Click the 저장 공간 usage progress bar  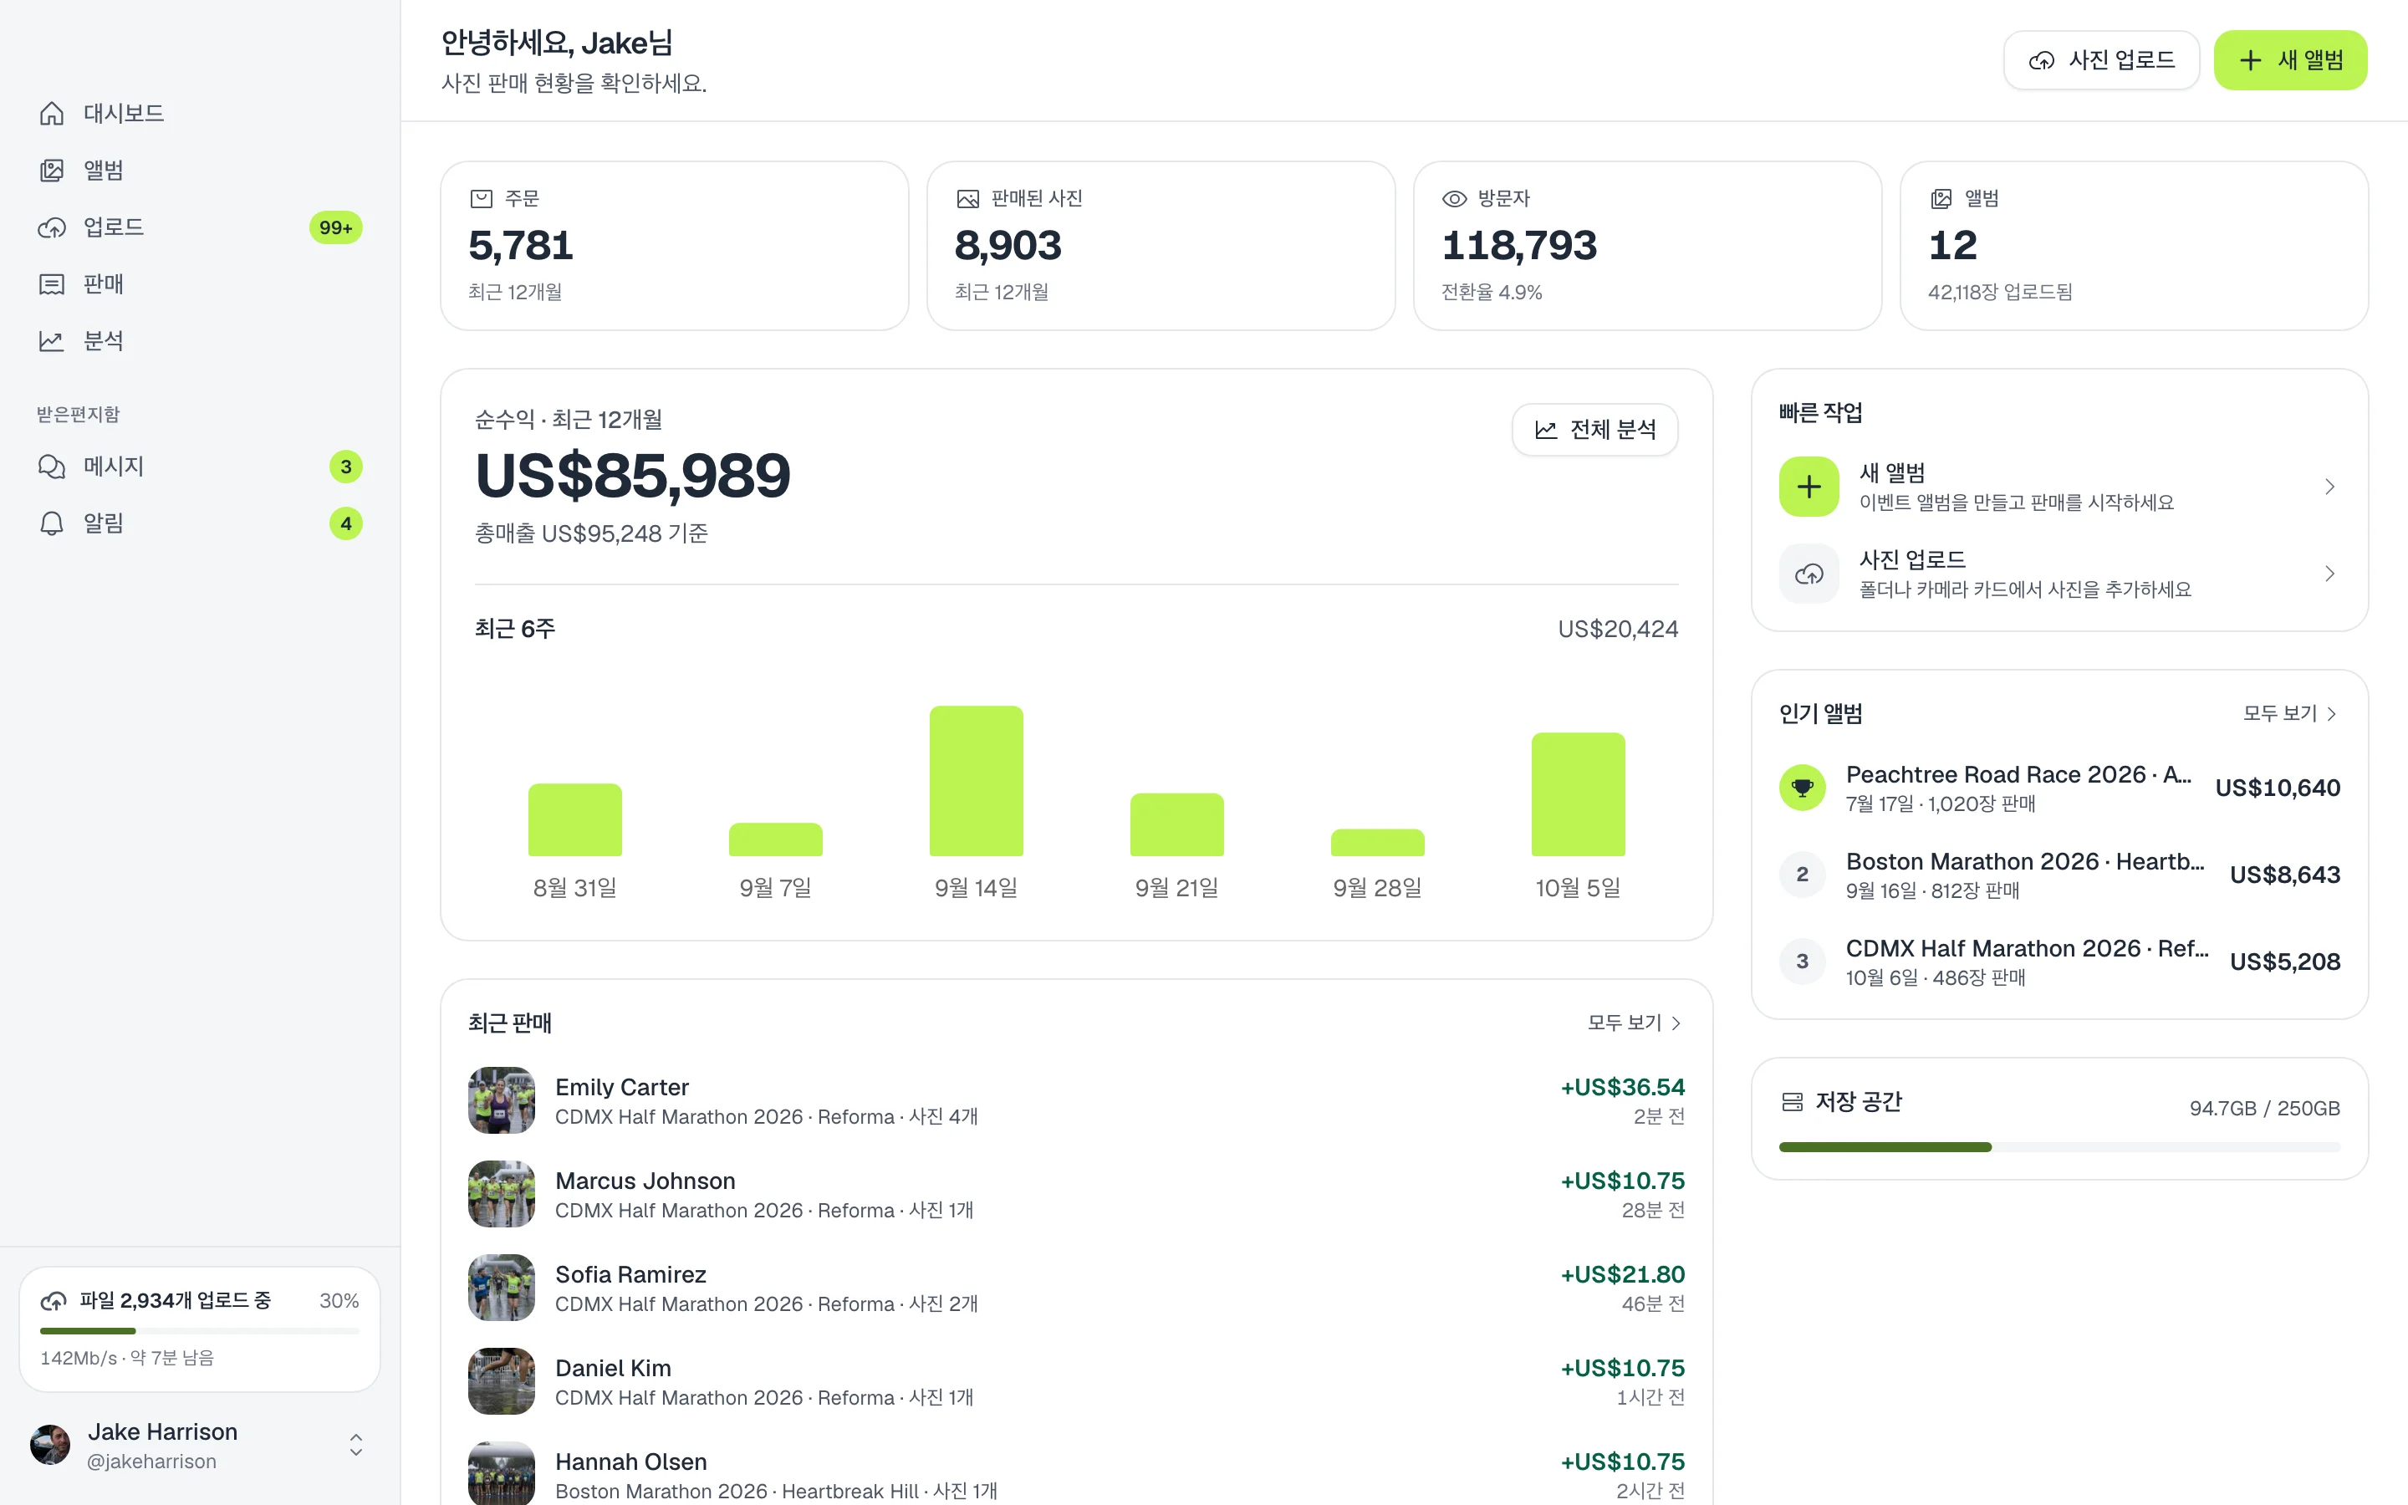2059,1148
